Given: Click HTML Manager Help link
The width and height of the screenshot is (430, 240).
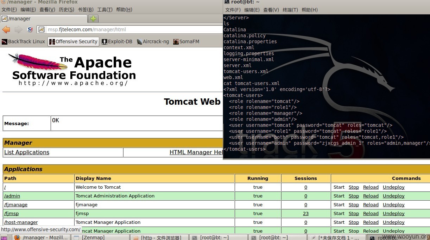Looking at the screenshot, I should pyautogui.click(x=196, y=152).
